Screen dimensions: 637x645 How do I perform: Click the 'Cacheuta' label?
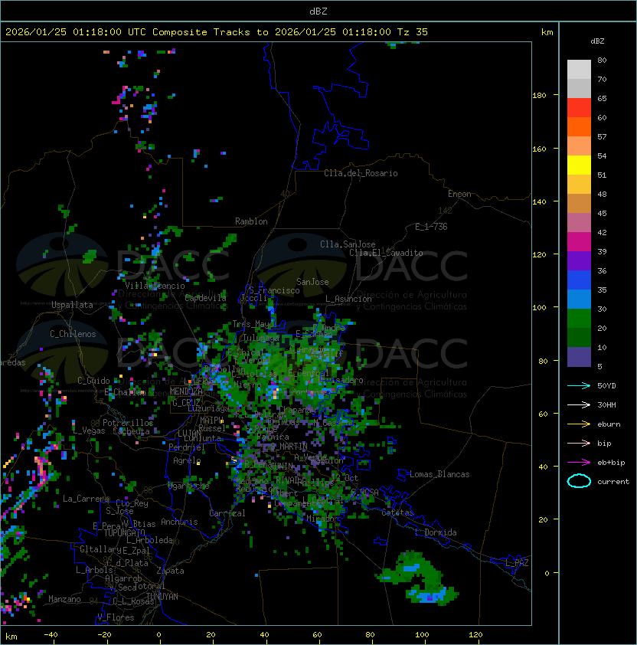pos(131,431)
